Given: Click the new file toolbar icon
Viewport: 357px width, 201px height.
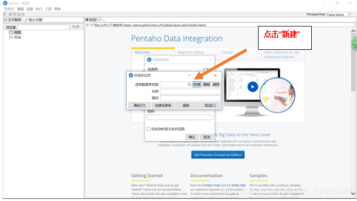Looking at the screenshot, I should (x=5, y=14).
